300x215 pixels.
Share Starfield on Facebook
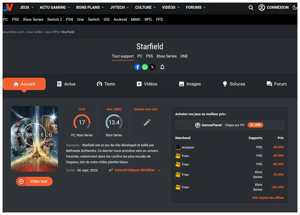tap(137, 67)
